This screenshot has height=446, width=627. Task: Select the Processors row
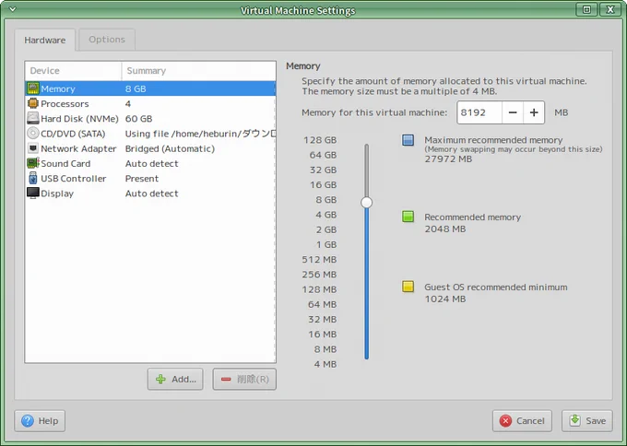tap(150, 103)
